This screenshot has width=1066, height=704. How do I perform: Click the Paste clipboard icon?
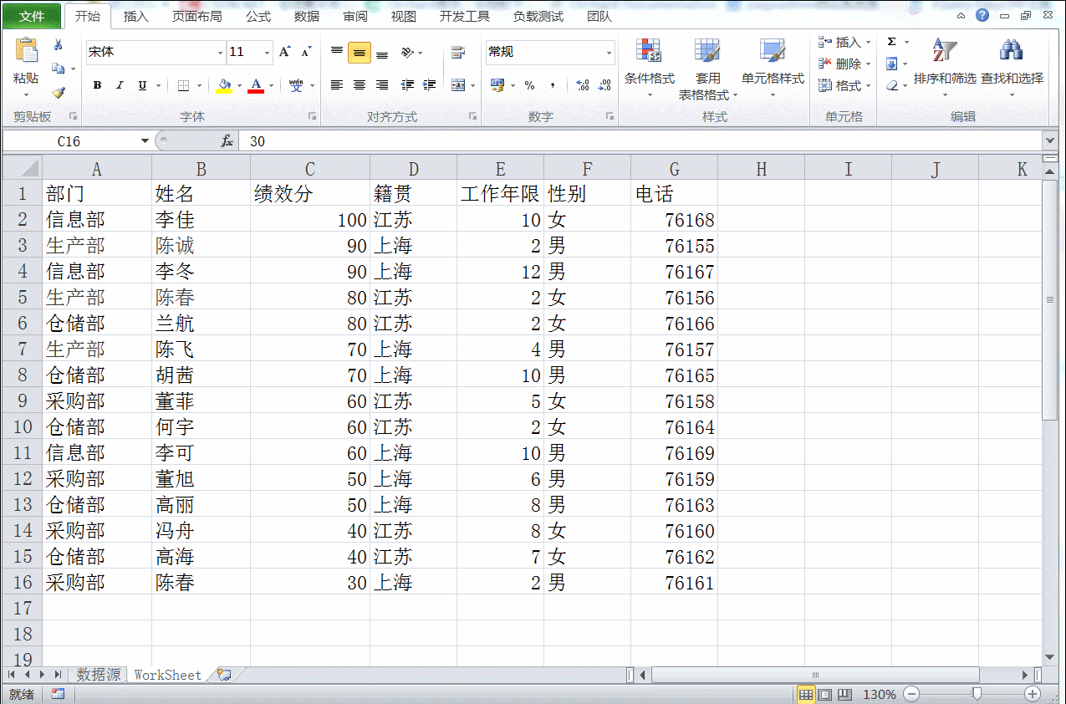pos(26,51)
